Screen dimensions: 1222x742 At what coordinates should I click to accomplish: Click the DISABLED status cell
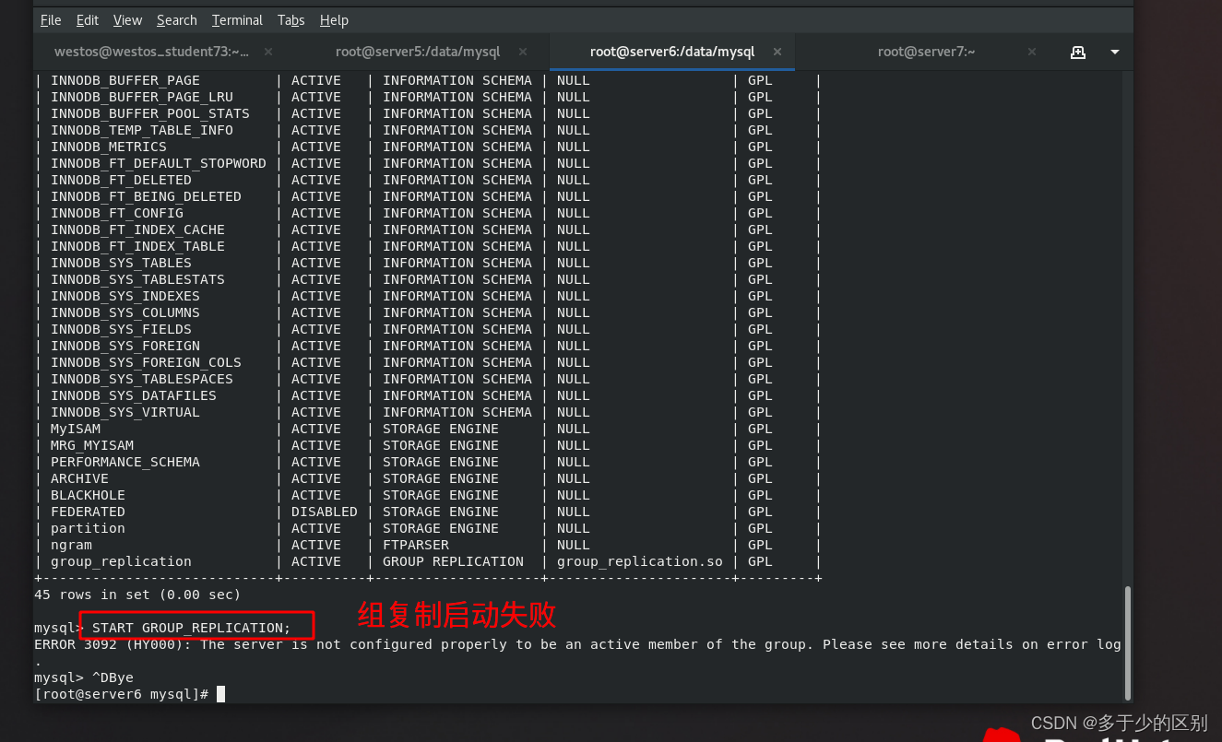coord(324,512)
